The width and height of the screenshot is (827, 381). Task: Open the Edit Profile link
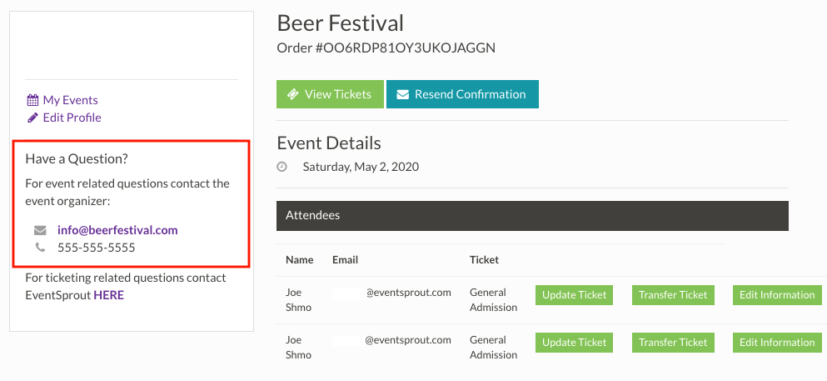(x=72, y=118)
